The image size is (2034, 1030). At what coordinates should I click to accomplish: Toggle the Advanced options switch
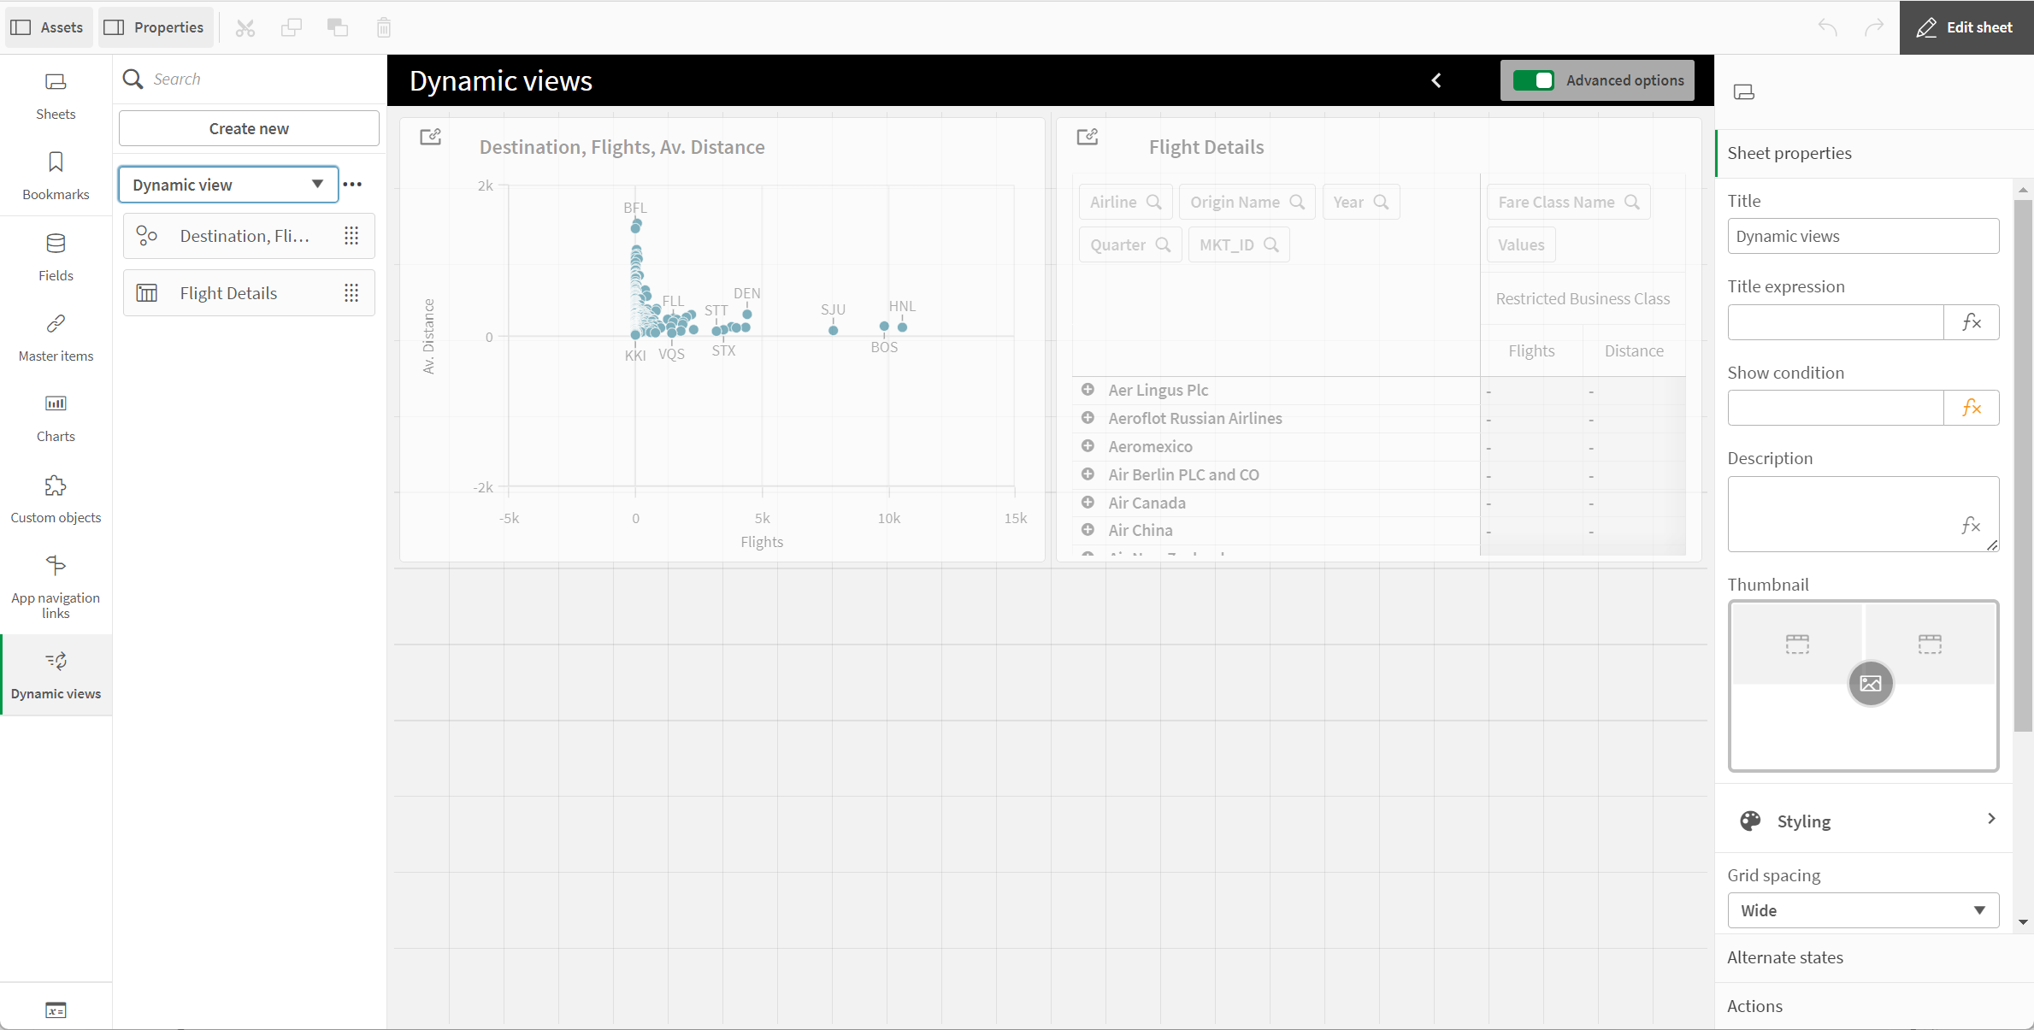[x=1533, y=80]
